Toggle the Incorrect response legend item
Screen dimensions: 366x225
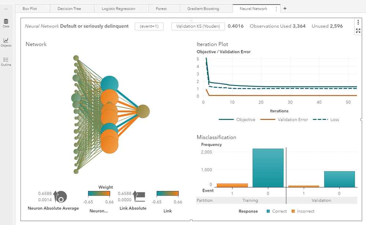(303, 211)
